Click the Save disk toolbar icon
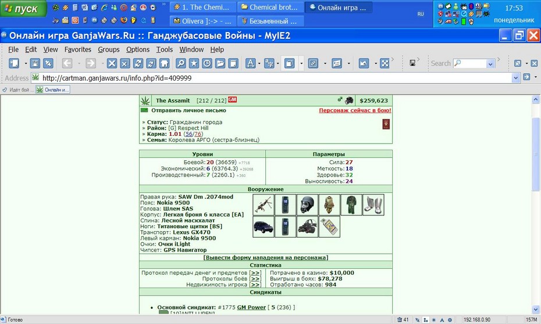The width and height of the screenshot is (541, 324). (35, 63)
